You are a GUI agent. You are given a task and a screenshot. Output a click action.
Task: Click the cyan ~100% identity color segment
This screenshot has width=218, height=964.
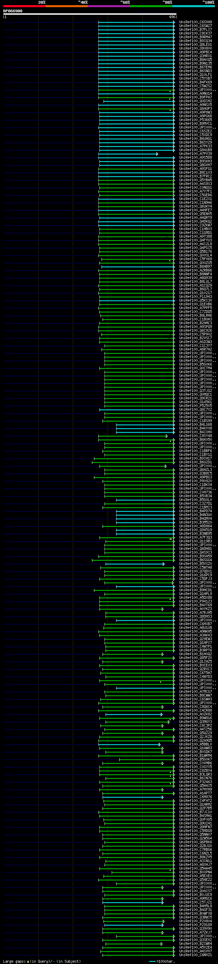[x=193, y=6]
